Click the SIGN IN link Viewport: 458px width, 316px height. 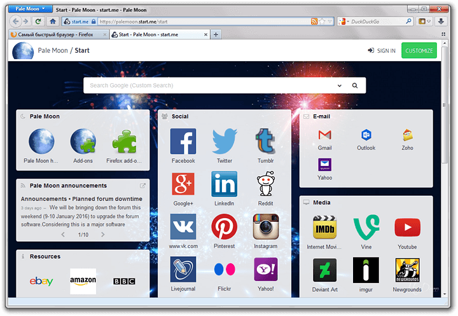pyautogui.click(x=382, y=50)
